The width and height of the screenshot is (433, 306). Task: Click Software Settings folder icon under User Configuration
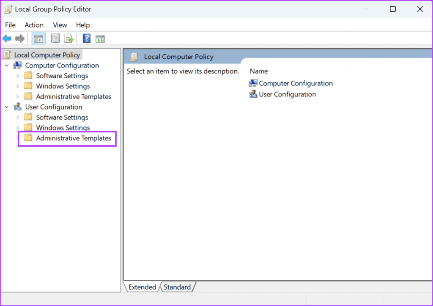tap(28, 117)
